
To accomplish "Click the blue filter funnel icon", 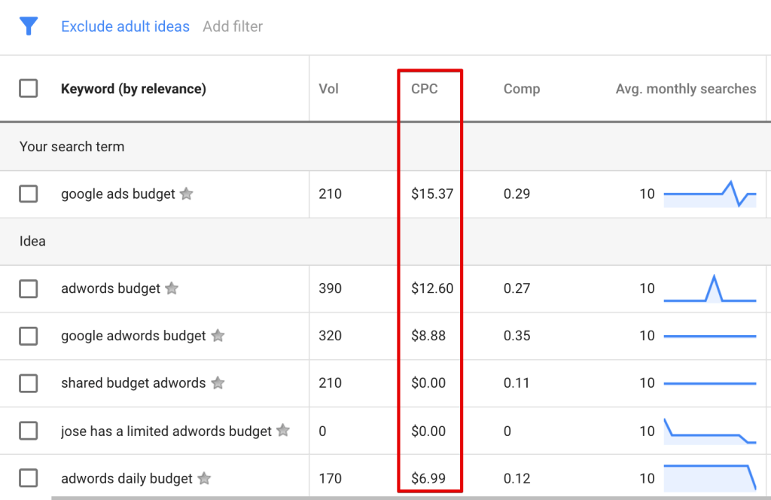I will 29,26.
